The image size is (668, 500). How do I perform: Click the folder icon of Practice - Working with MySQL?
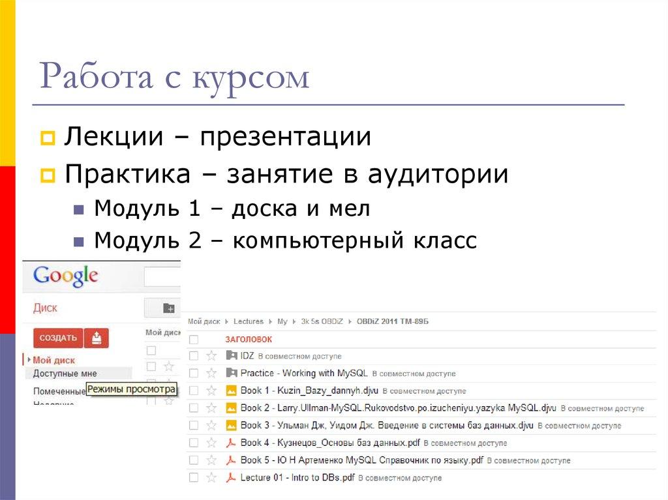pos(231,373)
